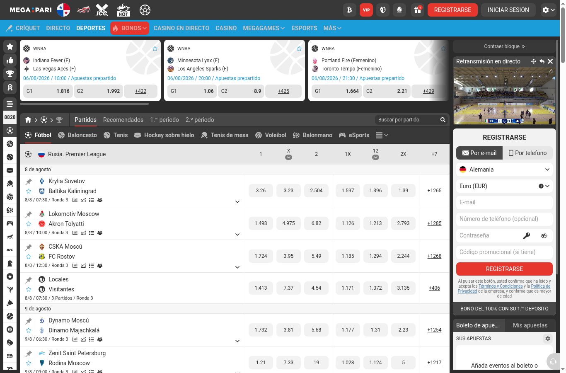Submit the REGISTRARSE form button
The image size is (566, 373).
click(x=504, y=269)
